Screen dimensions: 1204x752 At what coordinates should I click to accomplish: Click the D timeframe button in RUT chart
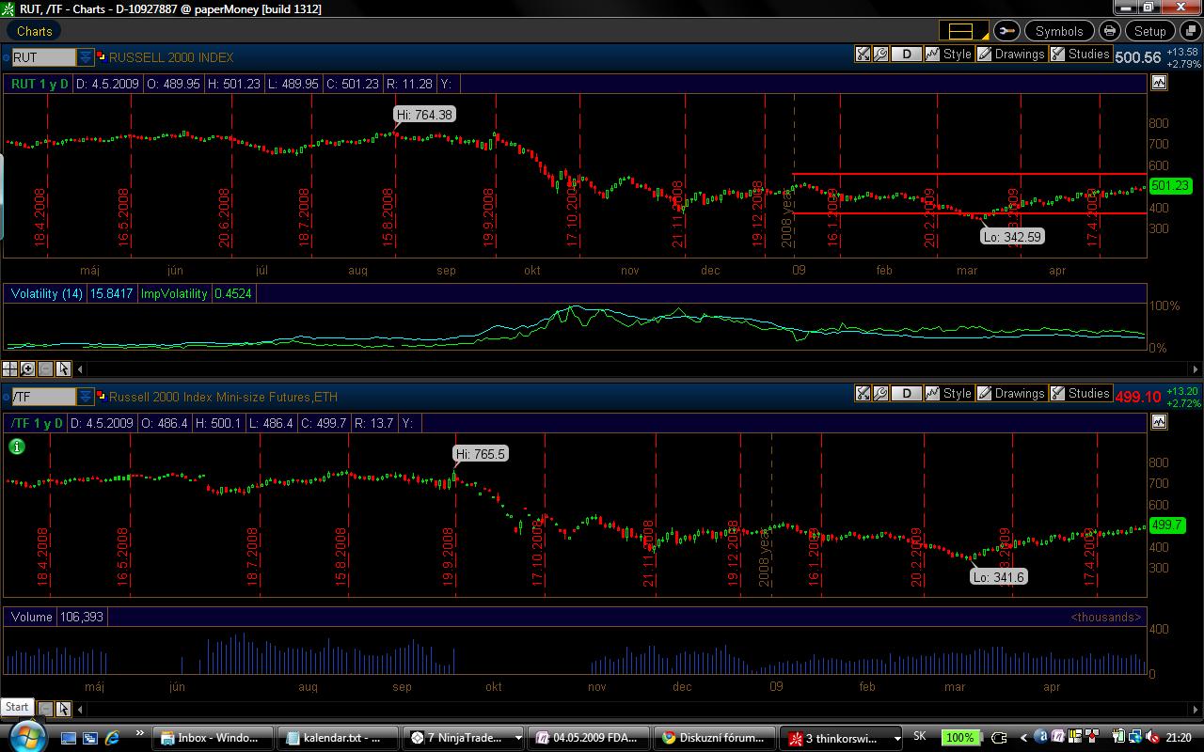(907, 55)
